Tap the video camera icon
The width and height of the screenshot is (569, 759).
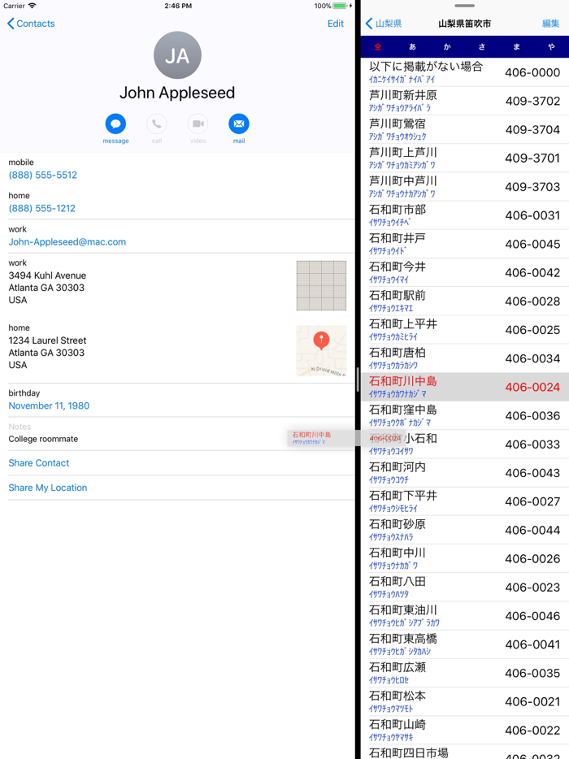tap(198, 124)
